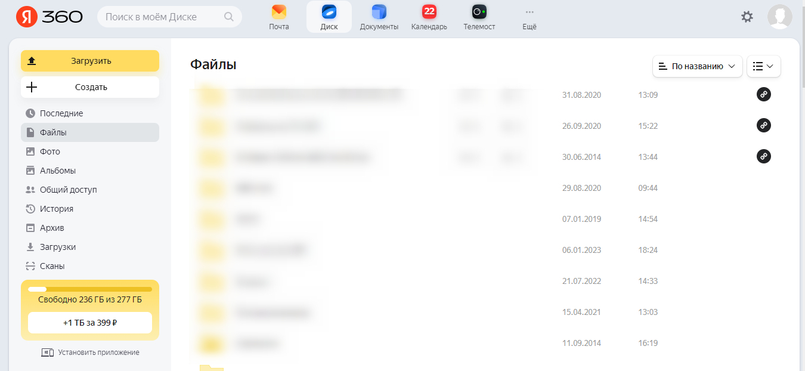Open Последние section
This screenshot has width=805, height=371.
(90, 113)
